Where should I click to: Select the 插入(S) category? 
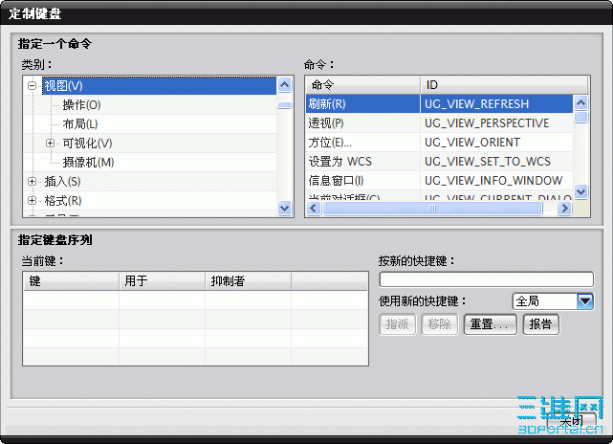(x=62, y=182)
